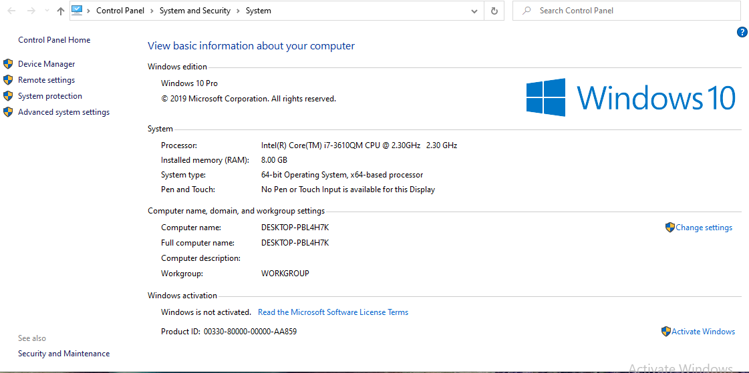Image resolution: width=749 pixels, height=373 pixels.
Task: Open recent locations dropdown arrow
Action: (x=46, y=11)
